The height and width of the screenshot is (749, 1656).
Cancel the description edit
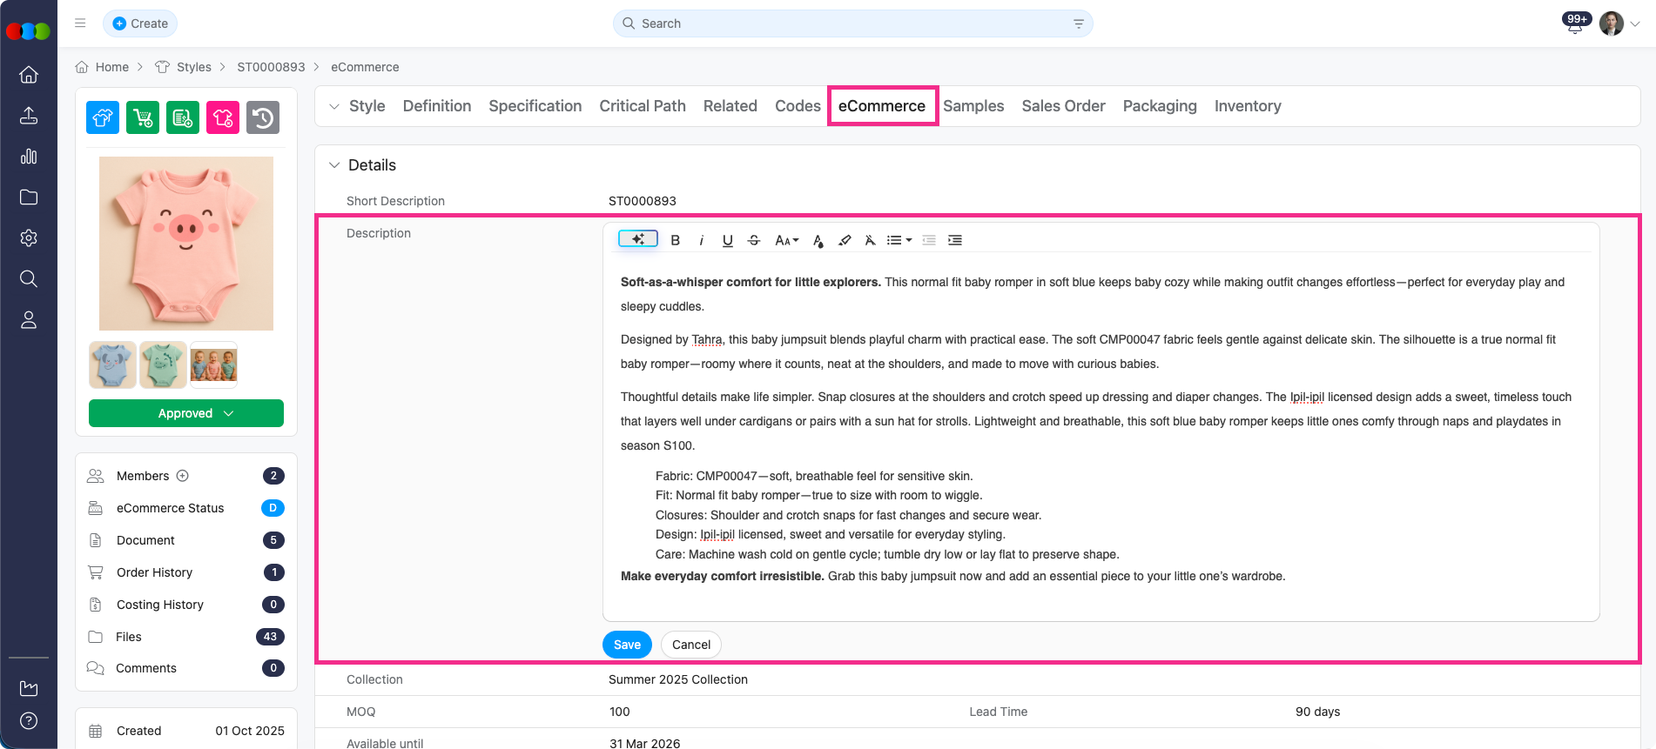pyautogui.click(x=690, y=645)
